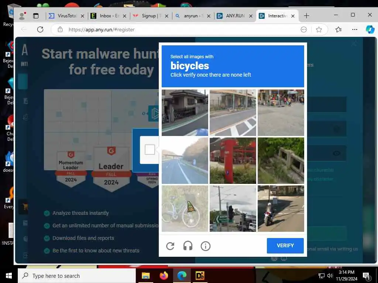View site information lock icon
This screenshot has width=378, height=283.
tap(60, 29)
